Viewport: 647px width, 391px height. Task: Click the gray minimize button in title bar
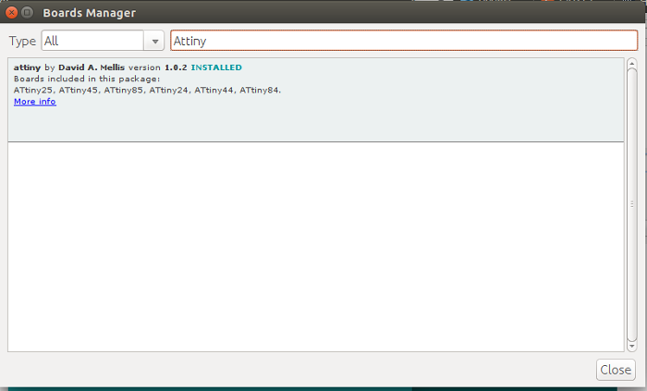27,12
